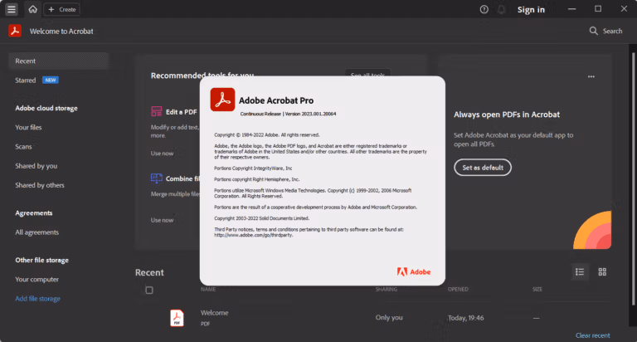Select Recent in the sidebar

point(59,61)
